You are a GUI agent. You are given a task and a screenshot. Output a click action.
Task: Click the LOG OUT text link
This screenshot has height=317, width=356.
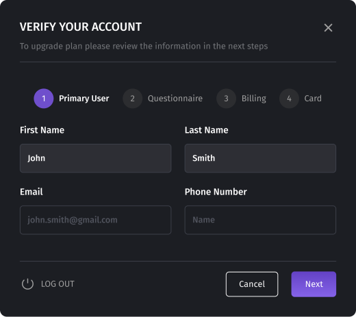[58, 284]
